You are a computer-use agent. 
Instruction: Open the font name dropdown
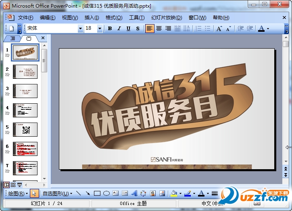(80, 29)
